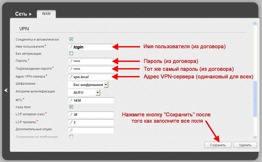Open the encryption 'Без шифрования' dropdown
Image resolution: width=262 pixels, height=162 pixels.
[x=106, y=85]
